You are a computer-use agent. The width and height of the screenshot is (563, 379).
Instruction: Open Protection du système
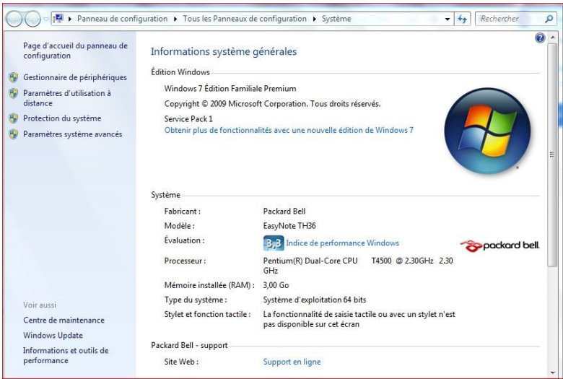[62, 118]
